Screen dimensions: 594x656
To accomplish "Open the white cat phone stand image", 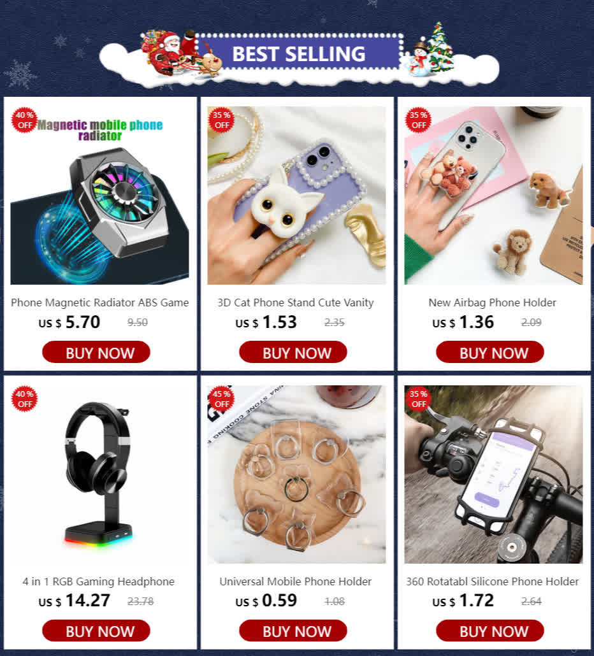I will tap(297, 196).
